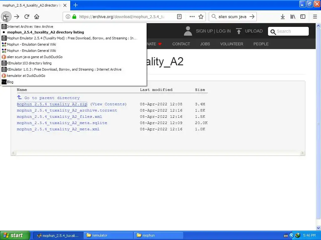Image resolution: width=321 pixels, height=240 pixels.
Task: Open mophun_2.5.4_tuxality_A2_files.xml link
Action: (x=59, y=117)
